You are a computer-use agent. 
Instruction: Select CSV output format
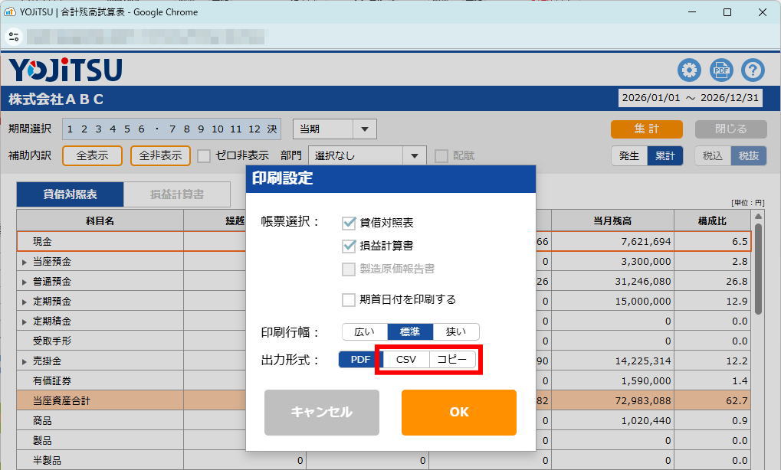pyautogui.click(x=405, y=360)
